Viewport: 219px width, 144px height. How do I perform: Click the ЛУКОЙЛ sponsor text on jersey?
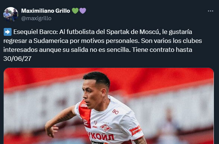pyautogui.click(x=101, y=136)
